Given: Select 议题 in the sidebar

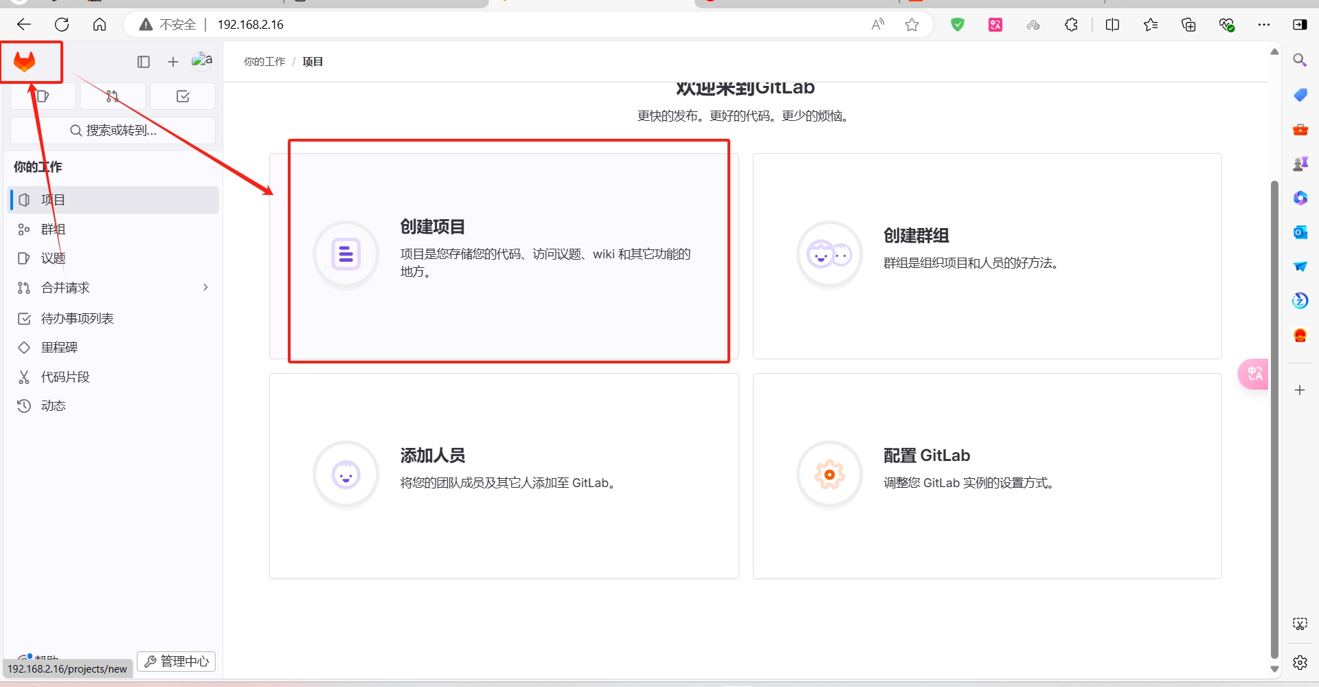Looking at the screenshot, I should (114, 258).
